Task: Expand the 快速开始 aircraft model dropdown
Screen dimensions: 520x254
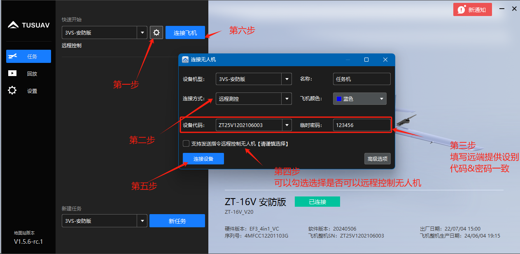Action: point(142,32)
